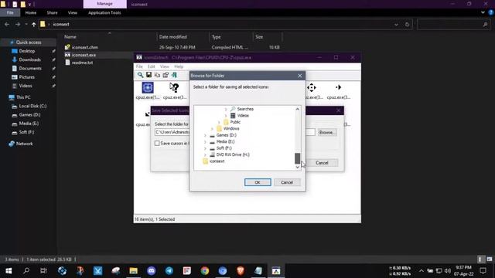Image resolution: width=495 pixels, height=278 pixels.
Task: Open Application Tools tab in Explorer
Action: [104, 12]
